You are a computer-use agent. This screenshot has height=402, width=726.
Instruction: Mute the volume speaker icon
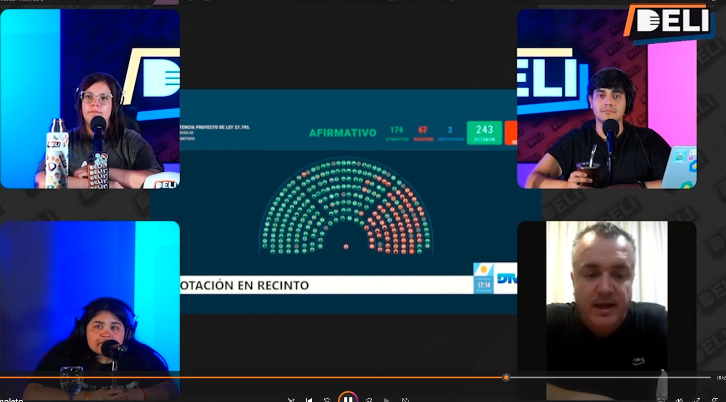tap(679, 400)
